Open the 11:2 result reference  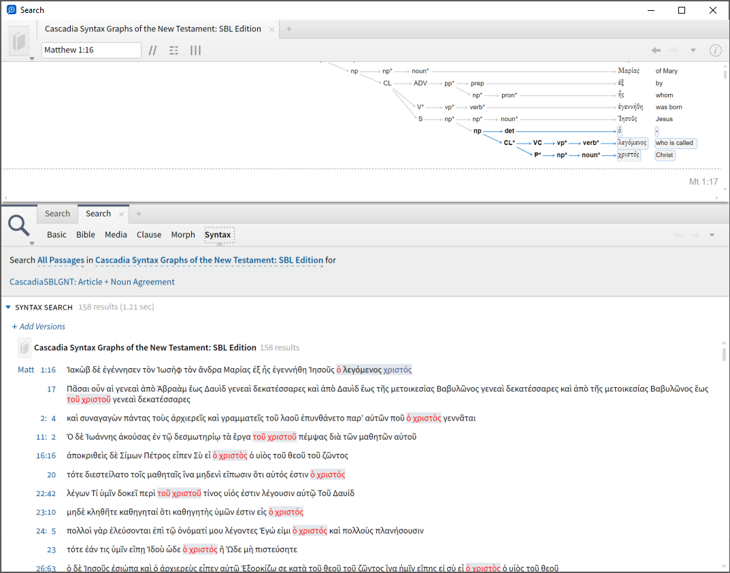point(46,437)
